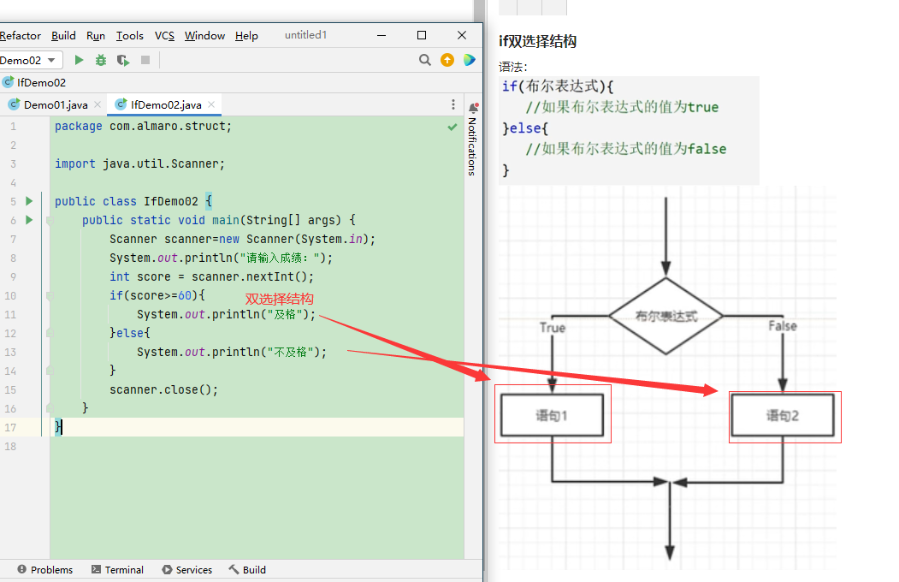Screen dimensions: 899x582
Task: Click the IfDemo02 class breadcrumb icon
Action: pyautogui.click(x=8, y=82)
